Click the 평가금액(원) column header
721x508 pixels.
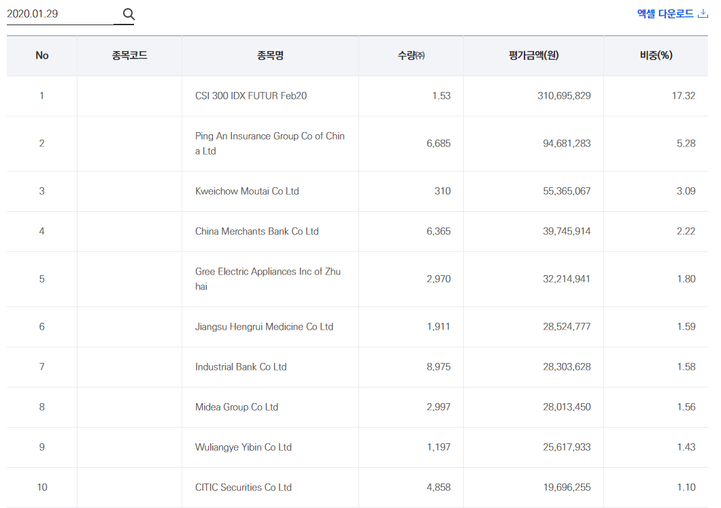point(533,56)
